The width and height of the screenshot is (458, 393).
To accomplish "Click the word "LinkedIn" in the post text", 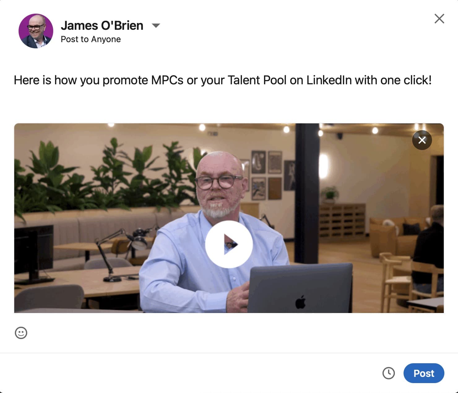I will point(329,80).
